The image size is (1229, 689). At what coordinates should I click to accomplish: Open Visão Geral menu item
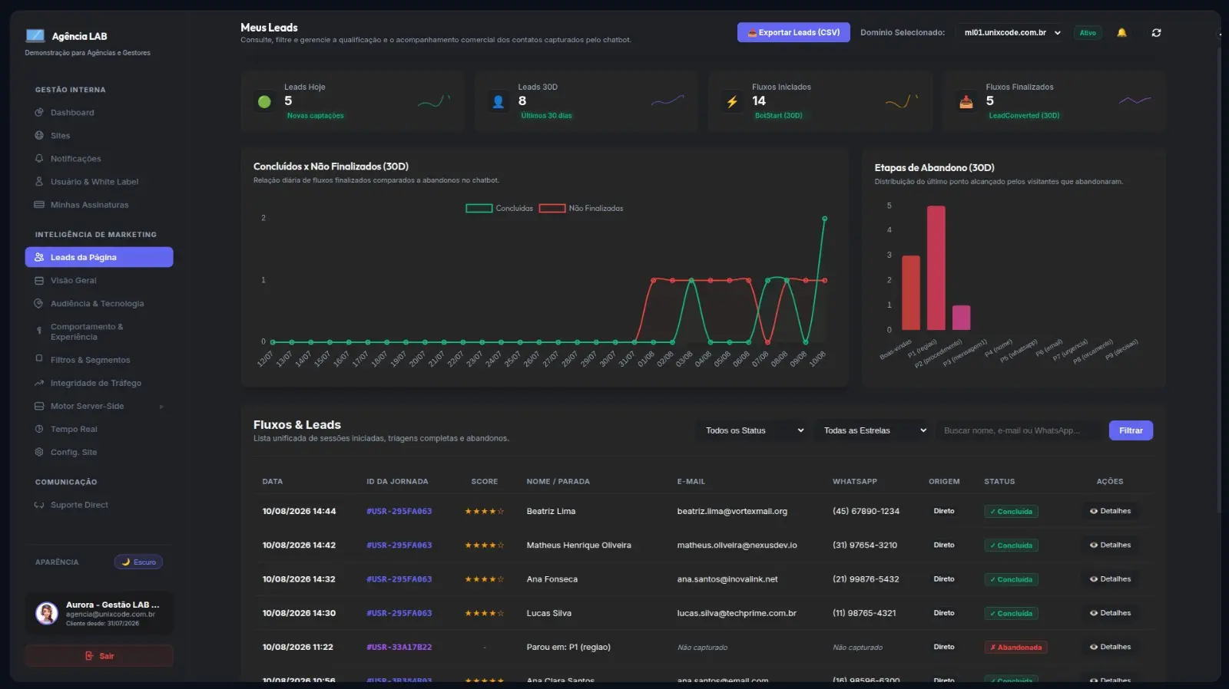(x=99, y=281)
